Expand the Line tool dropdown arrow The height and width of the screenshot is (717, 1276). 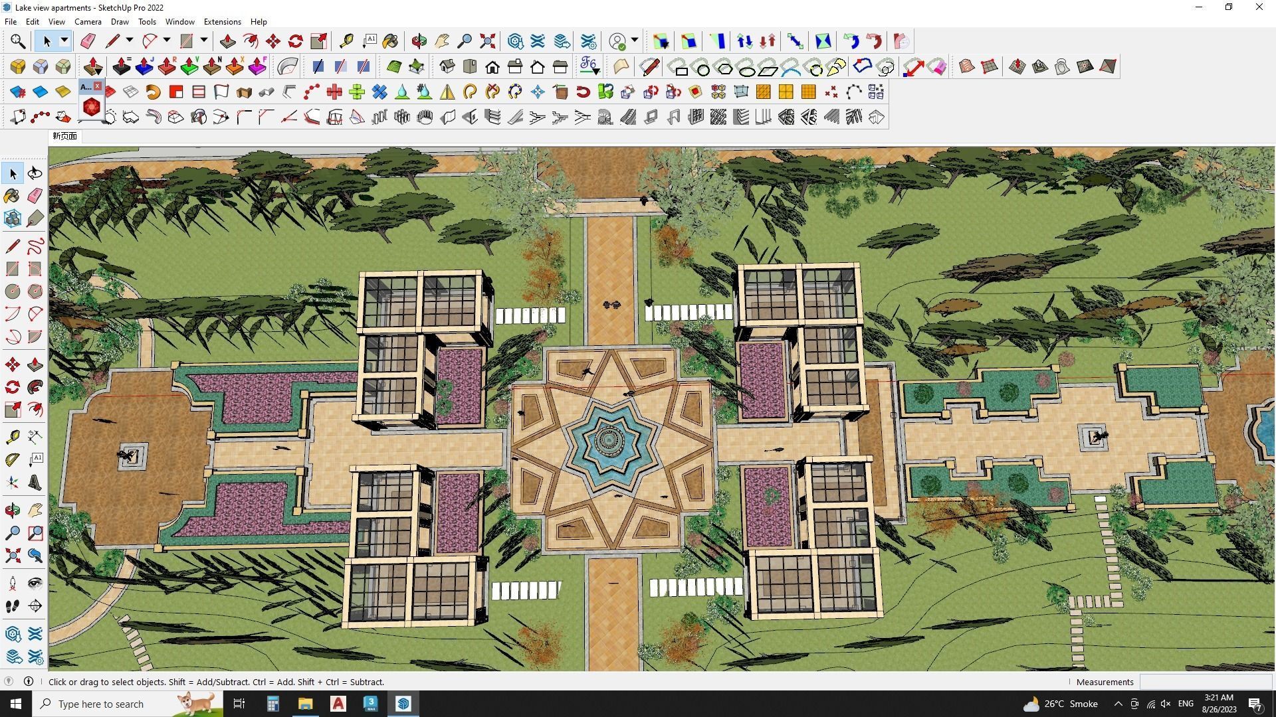coord(130,41)
